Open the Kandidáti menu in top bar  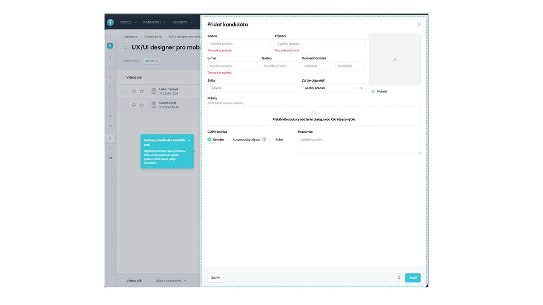pos(154,22)
